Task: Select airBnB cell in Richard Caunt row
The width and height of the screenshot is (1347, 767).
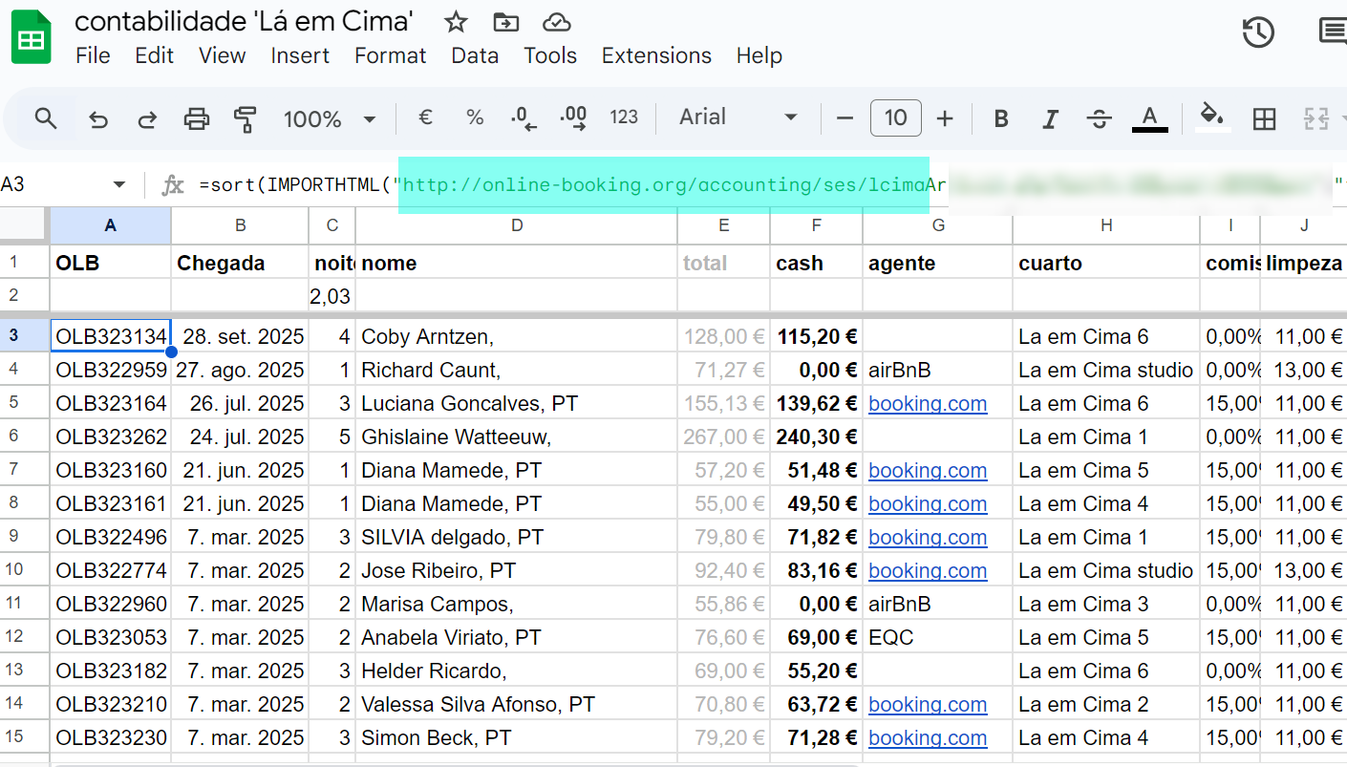Action: click(x=938, y=370)
